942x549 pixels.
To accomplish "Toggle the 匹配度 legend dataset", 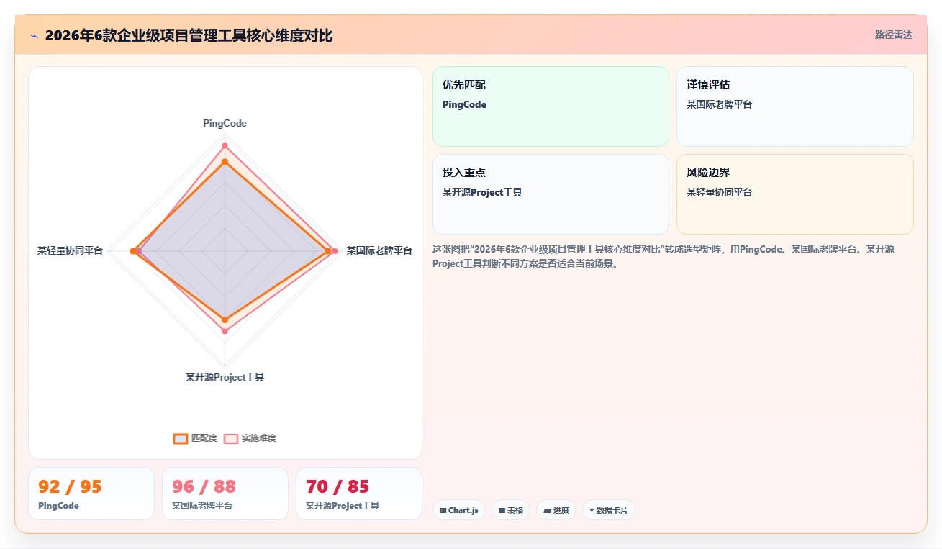I will [195, 438].
